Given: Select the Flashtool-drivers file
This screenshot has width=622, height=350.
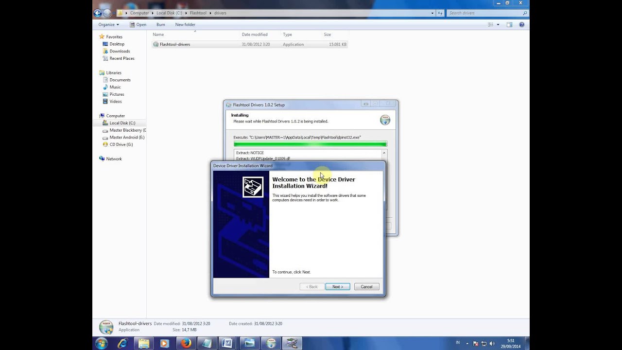Looking at the screenshot, I should click(250, 44).
